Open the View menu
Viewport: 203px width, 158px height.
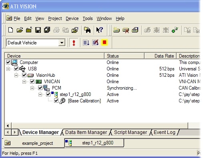40,18
